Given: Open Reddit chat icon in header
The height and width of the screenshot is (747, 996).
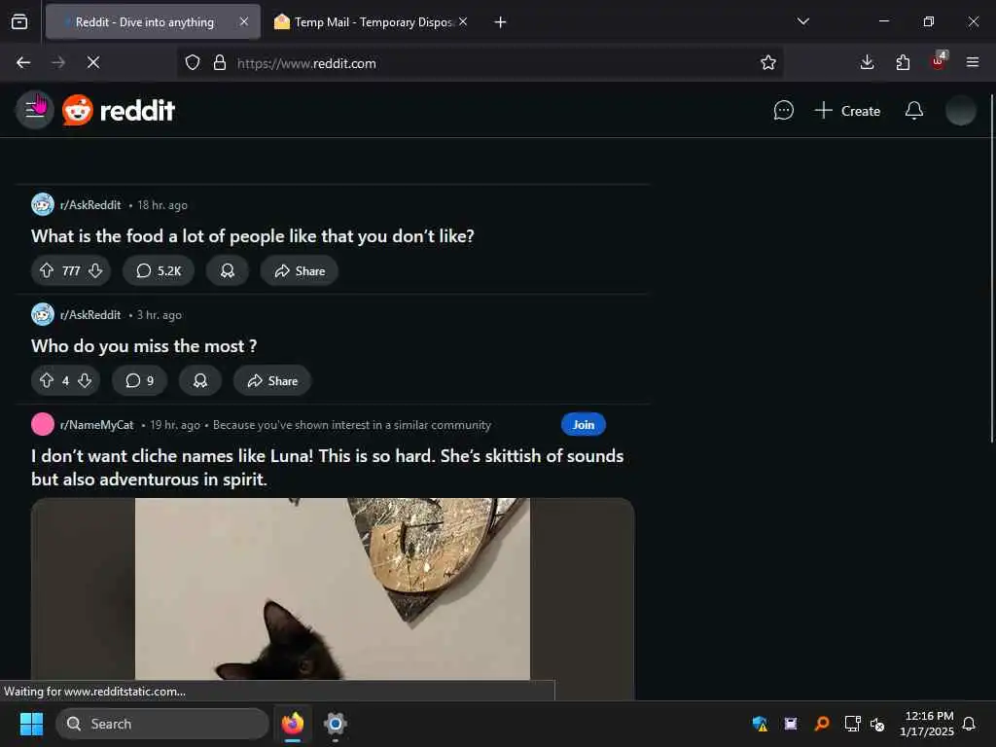Looking at the screenshot, I should tap(783, 111).
